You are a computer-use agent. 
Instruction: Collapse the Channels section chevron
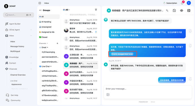pos(31,69)
